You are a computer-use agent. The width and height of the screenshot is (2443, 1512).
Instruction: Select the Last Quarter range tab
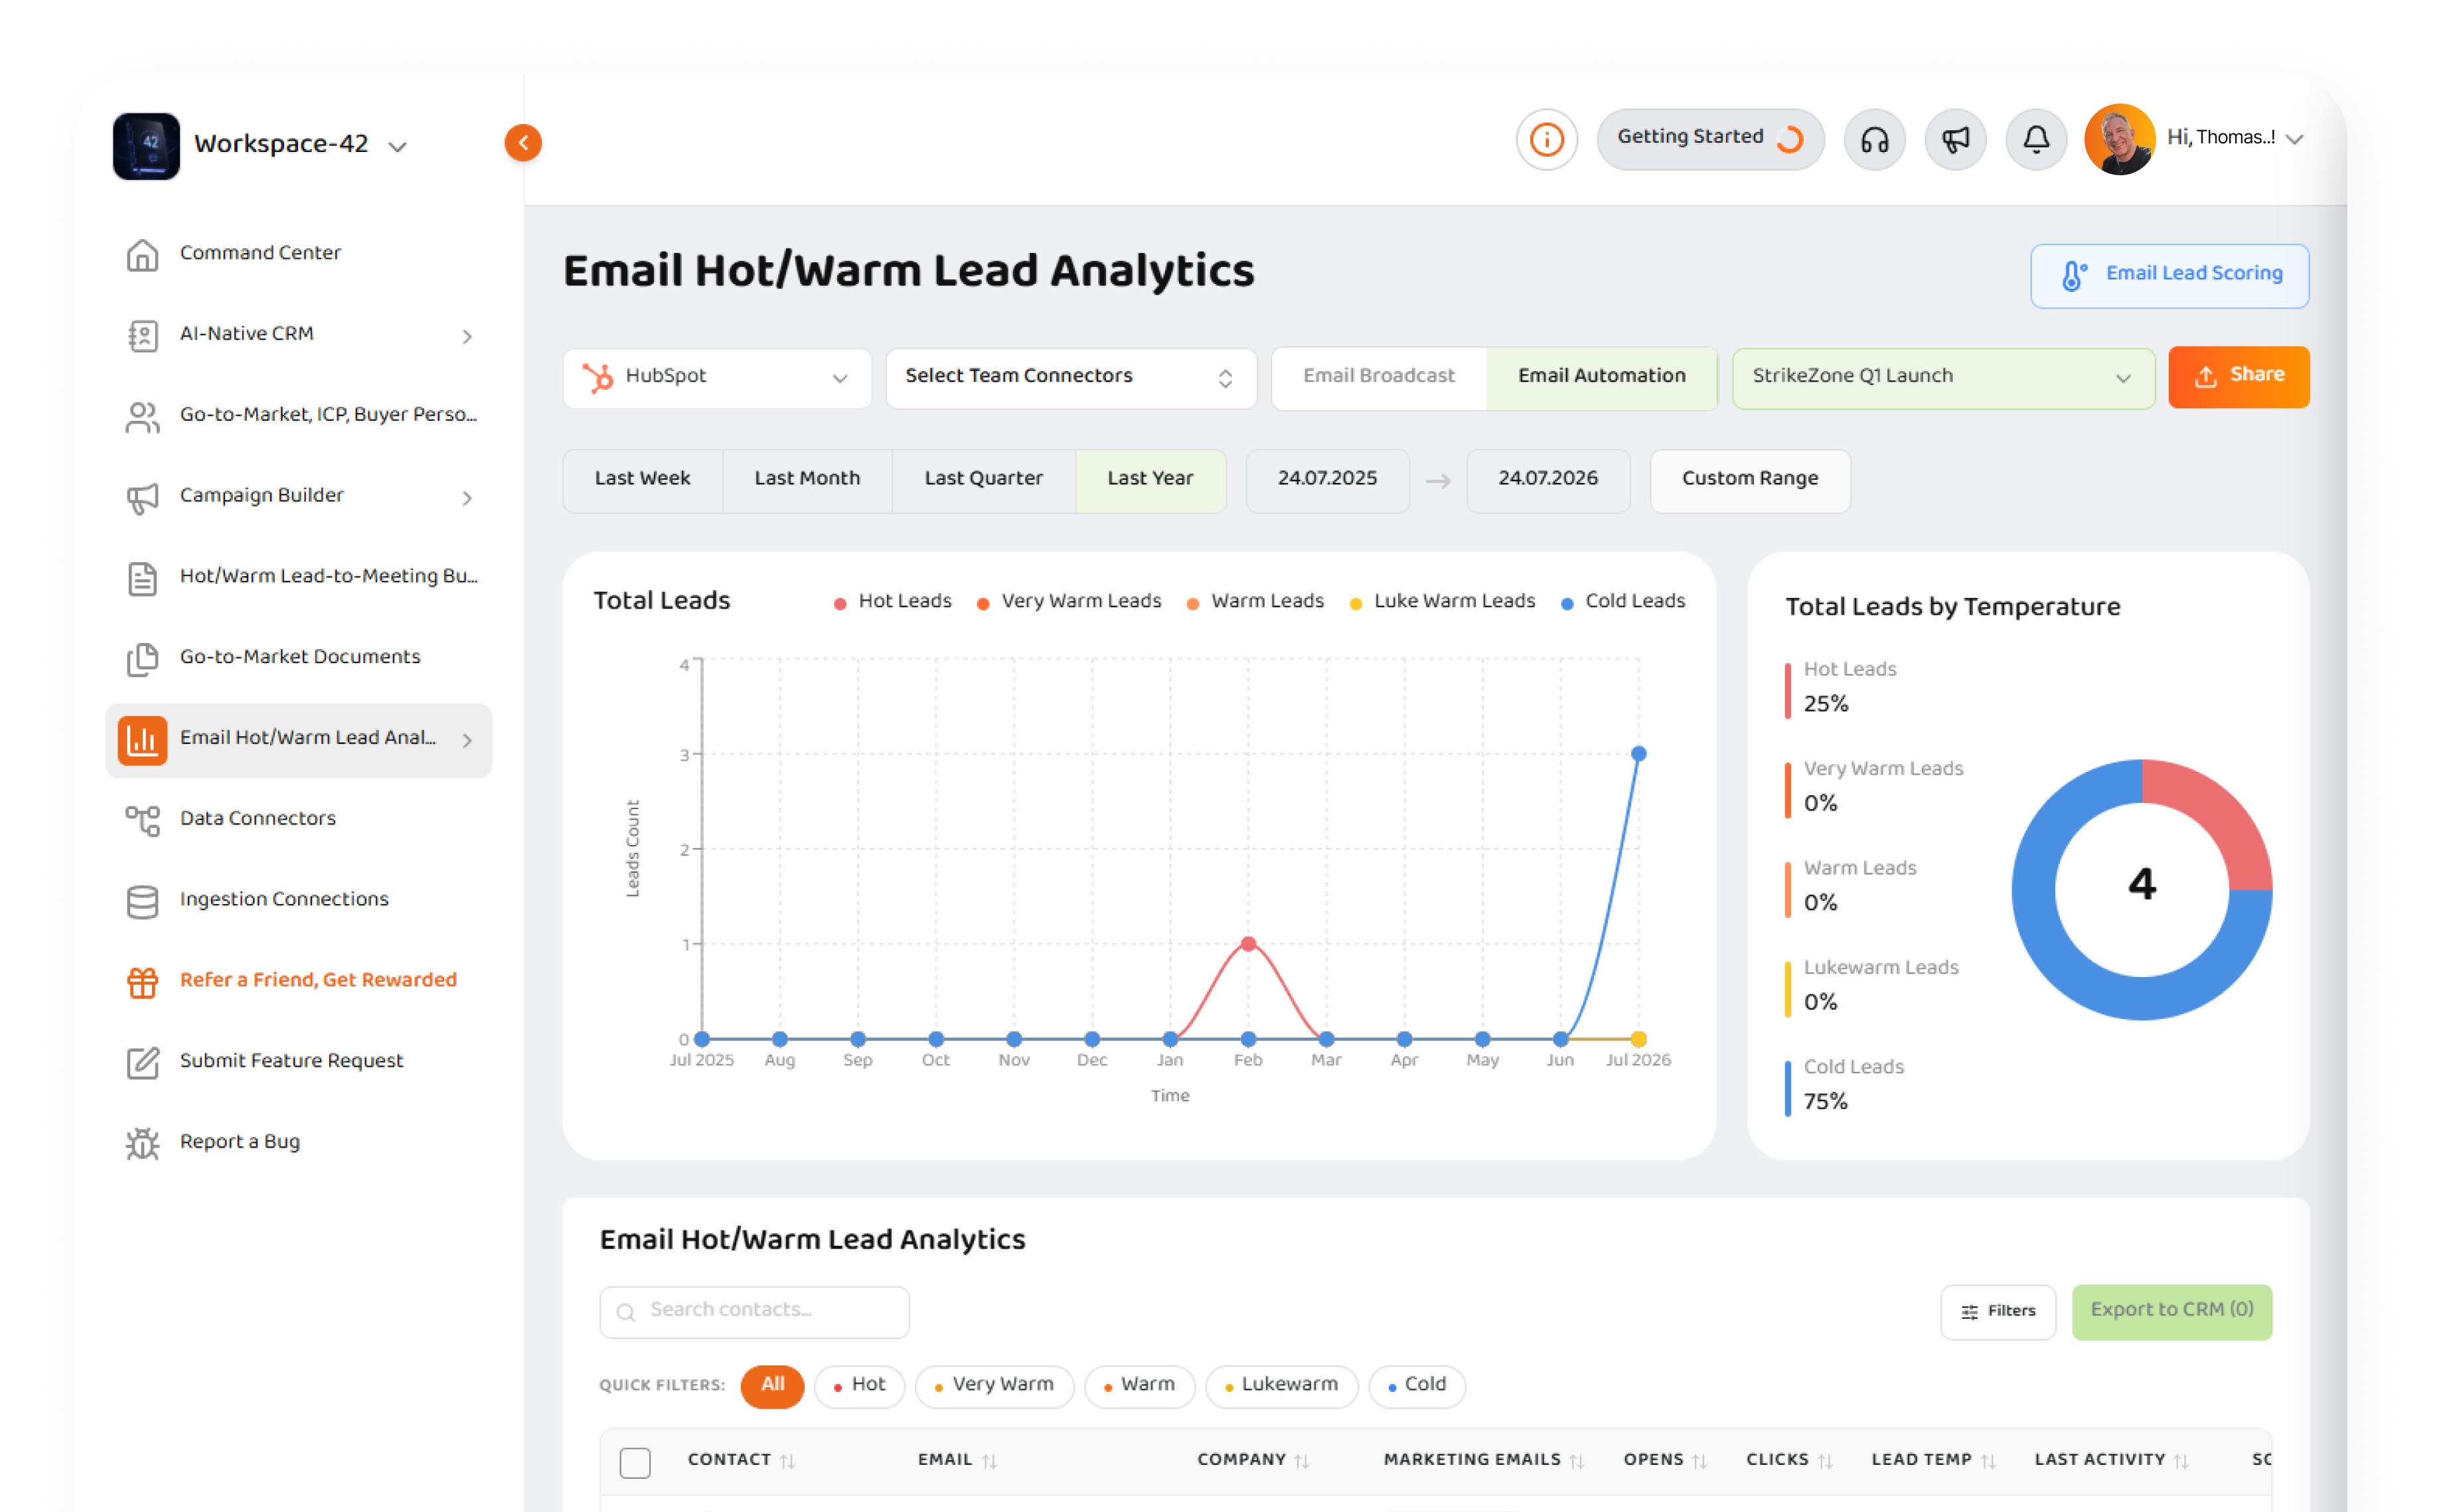pyautogui.click(x=983, y=481)
